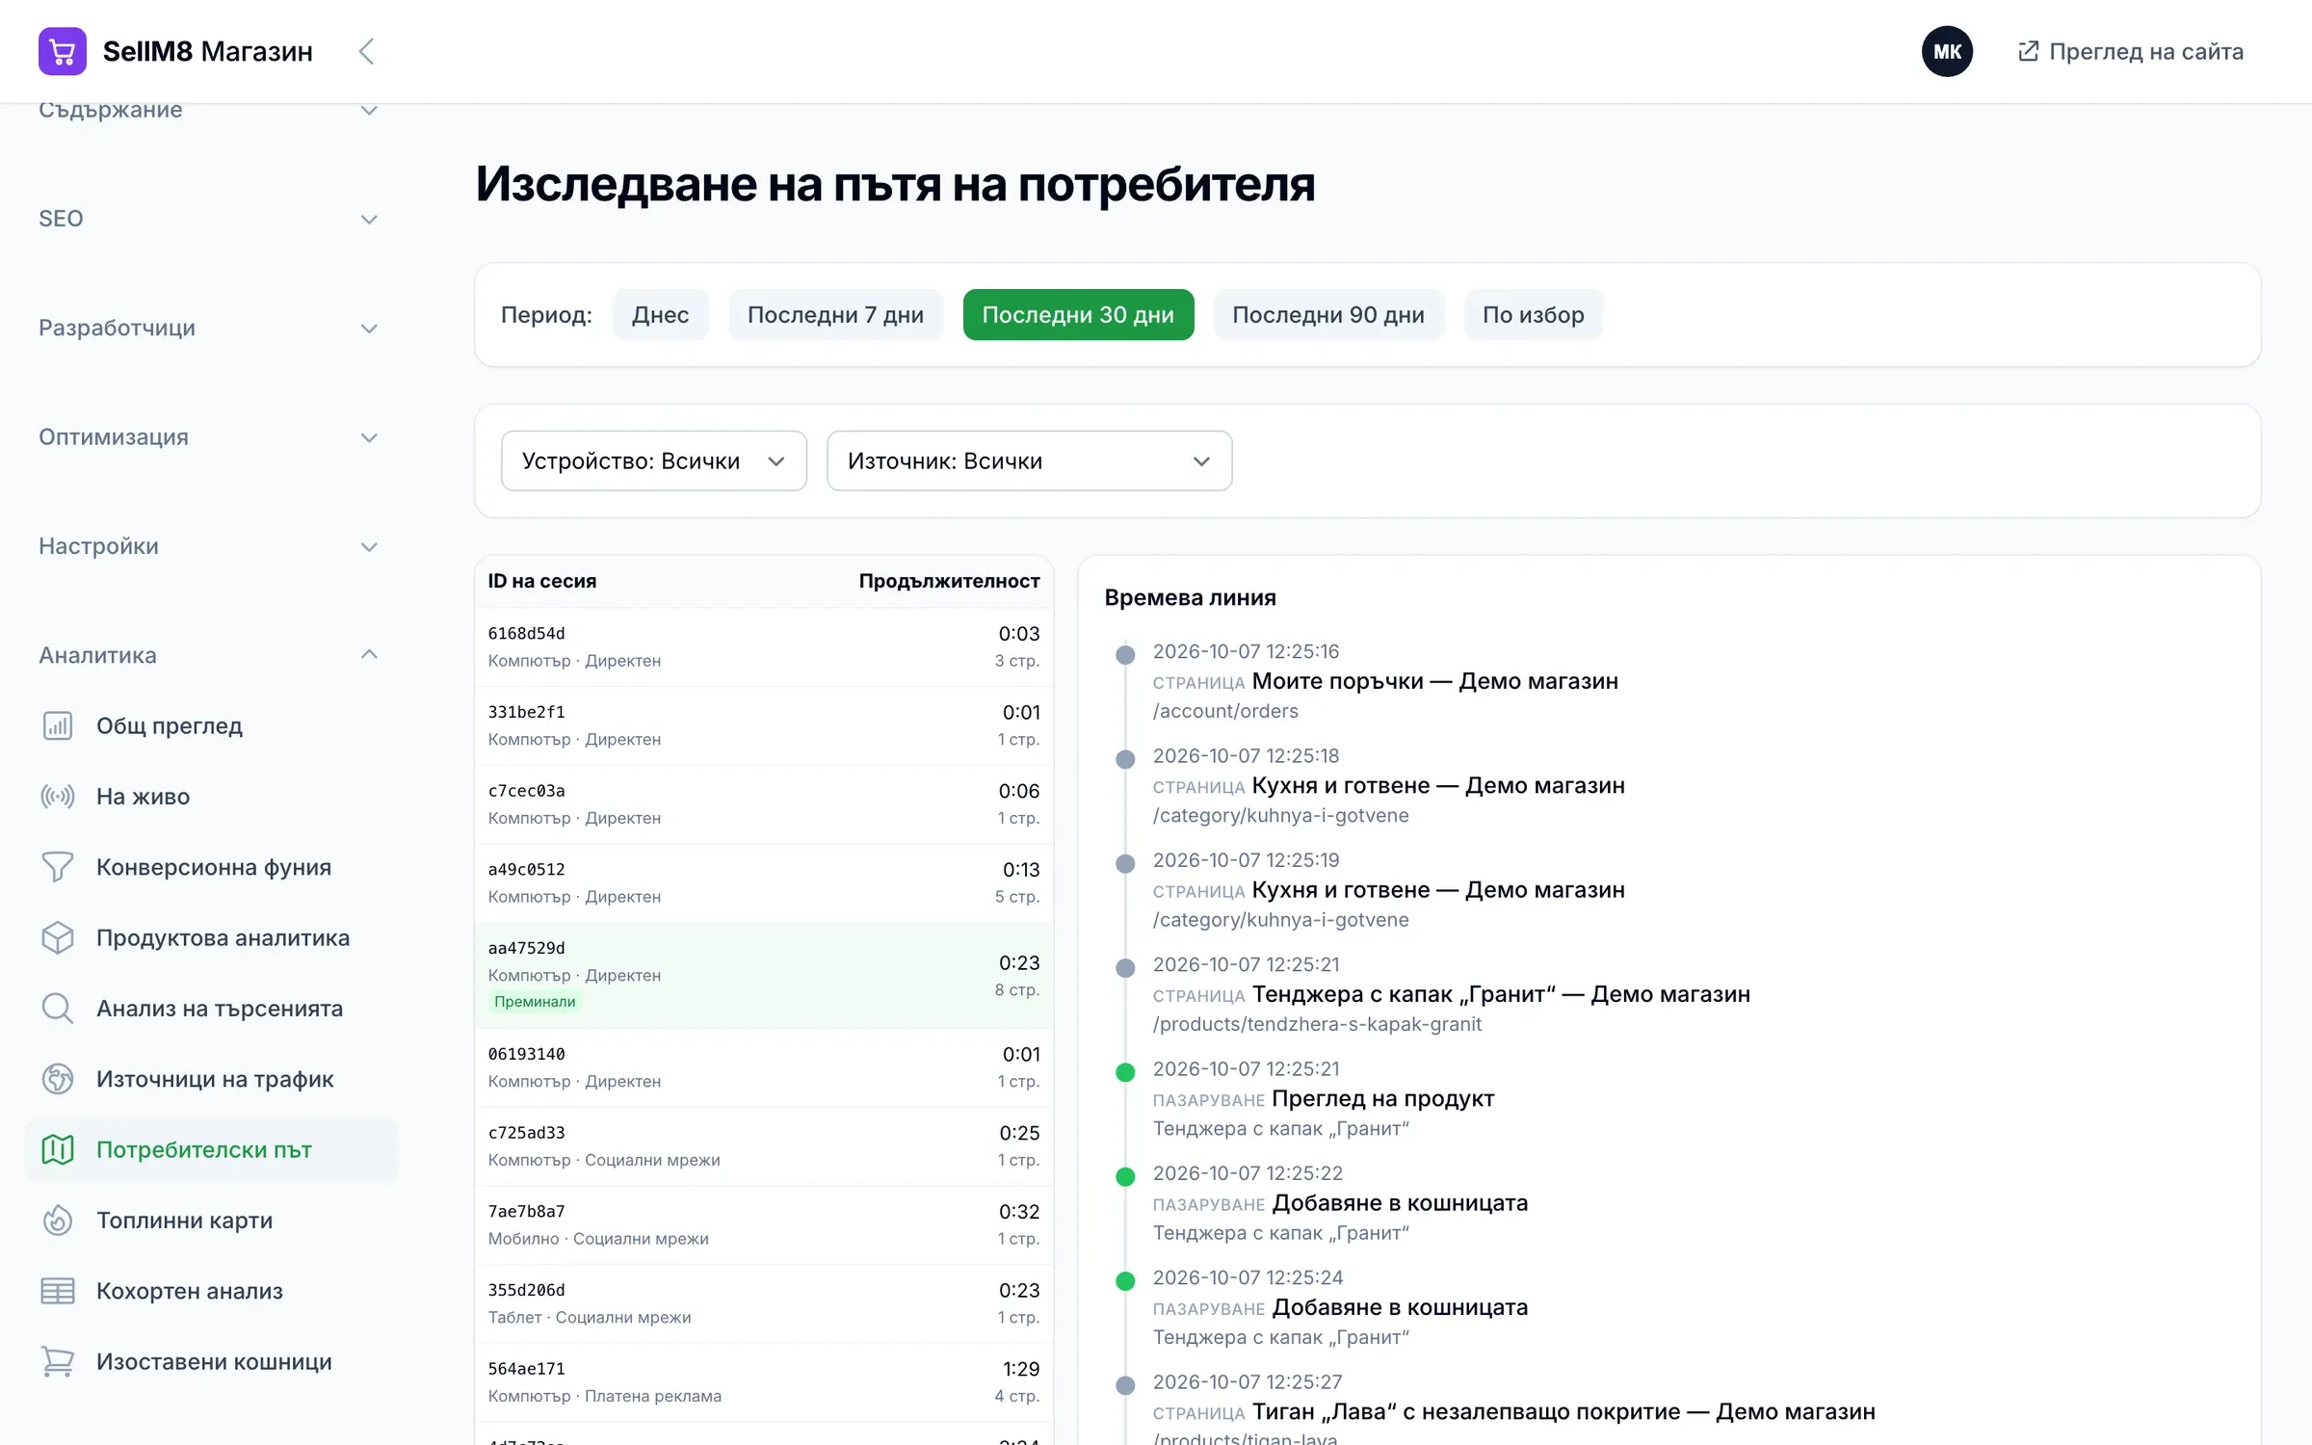Select session 6168d54d row
The image size is (2312, 1445).
764,646
